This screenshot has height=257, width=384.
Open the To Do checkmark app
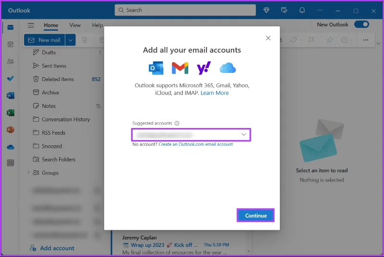tap(10, 79)
